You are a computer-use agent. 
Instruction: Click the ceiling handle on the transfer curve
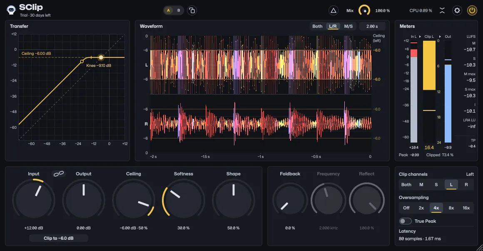101,57
